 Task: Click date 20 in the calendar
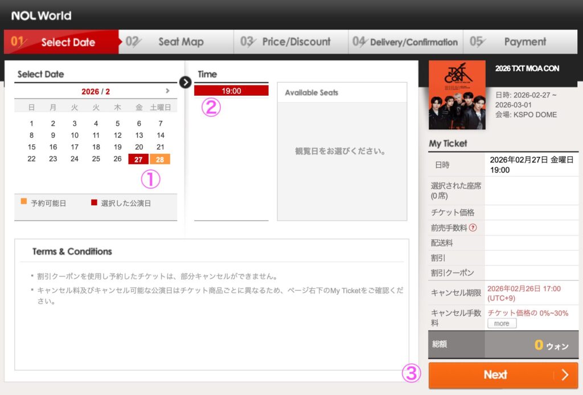139,147
